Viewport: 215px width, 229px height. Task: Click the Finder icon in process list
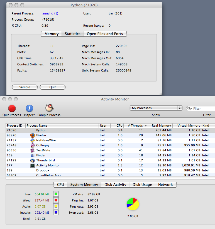[33, 155]
